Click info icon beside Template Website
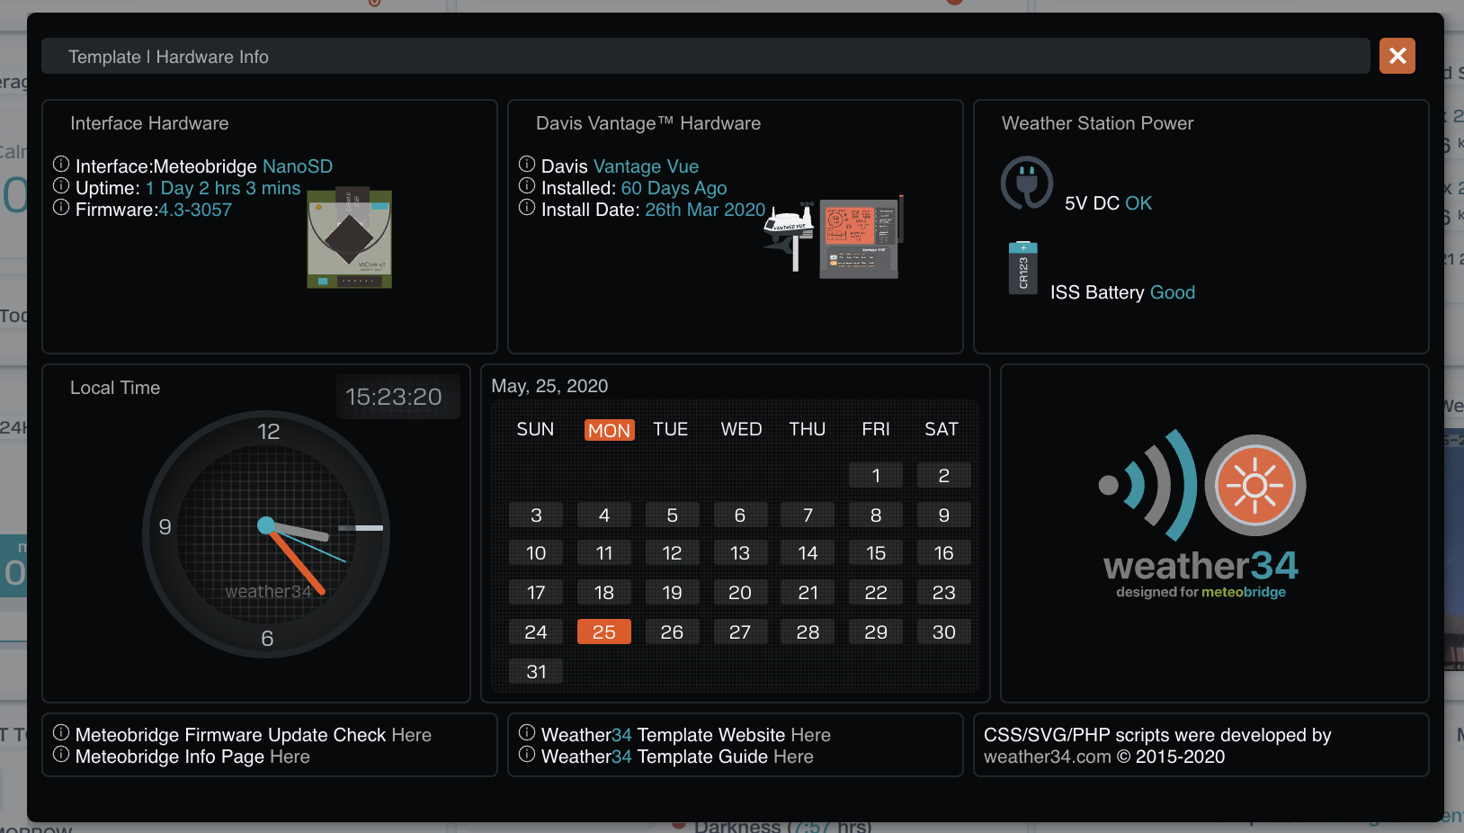The width and height of the screenshot is (1464, 833). point(527,732)
